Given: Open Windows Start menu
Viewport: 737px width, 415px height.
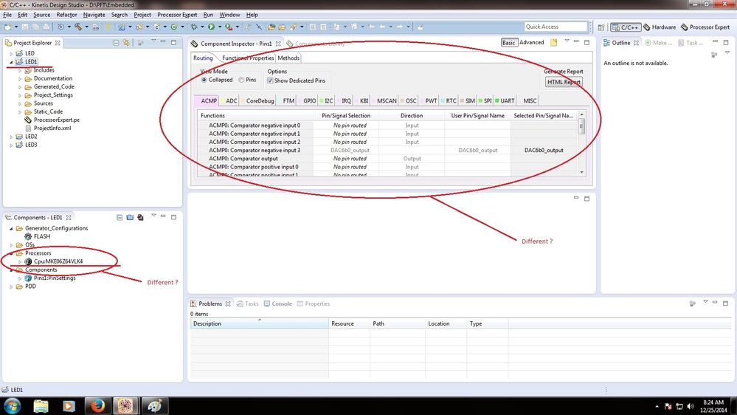Looking at the screenshot, I should (13, 405).
